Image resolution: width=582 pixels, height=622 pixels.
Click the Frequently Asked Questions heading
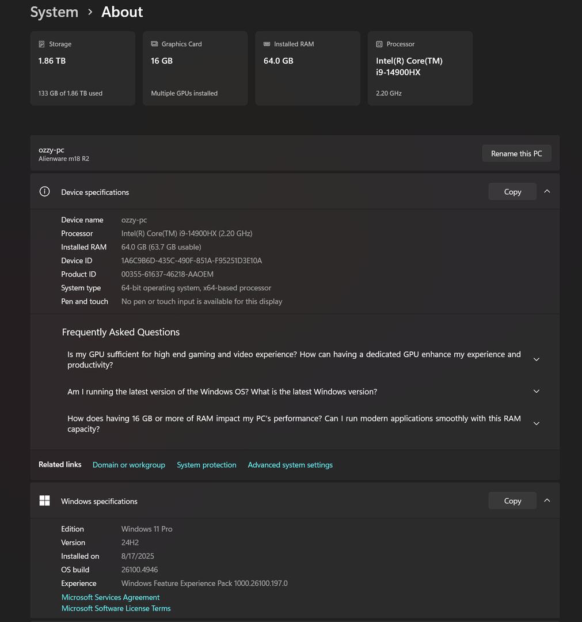click(121, 332)
